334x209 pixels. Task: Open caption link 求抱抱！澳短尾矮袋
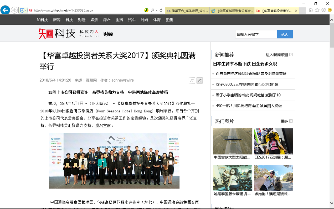point(273,194)
